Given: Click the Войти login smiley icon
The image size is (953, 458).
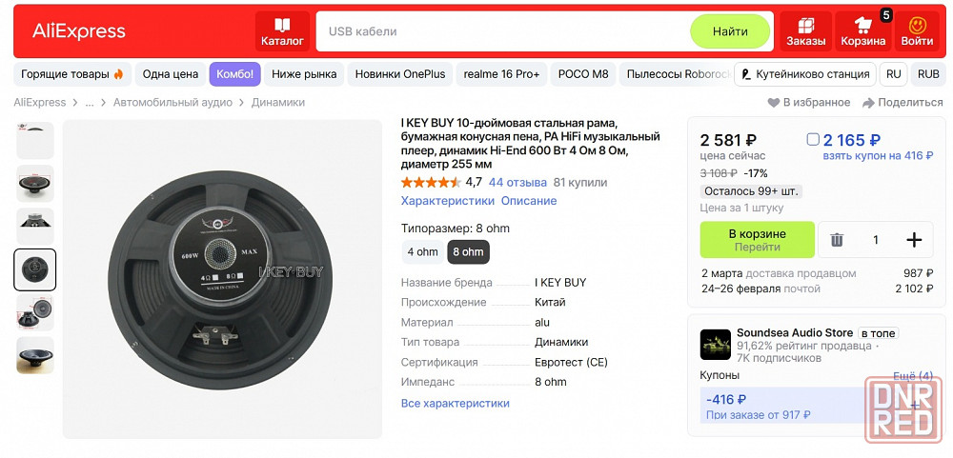Looking at the screenshot, I should click(x=917, y=26).
